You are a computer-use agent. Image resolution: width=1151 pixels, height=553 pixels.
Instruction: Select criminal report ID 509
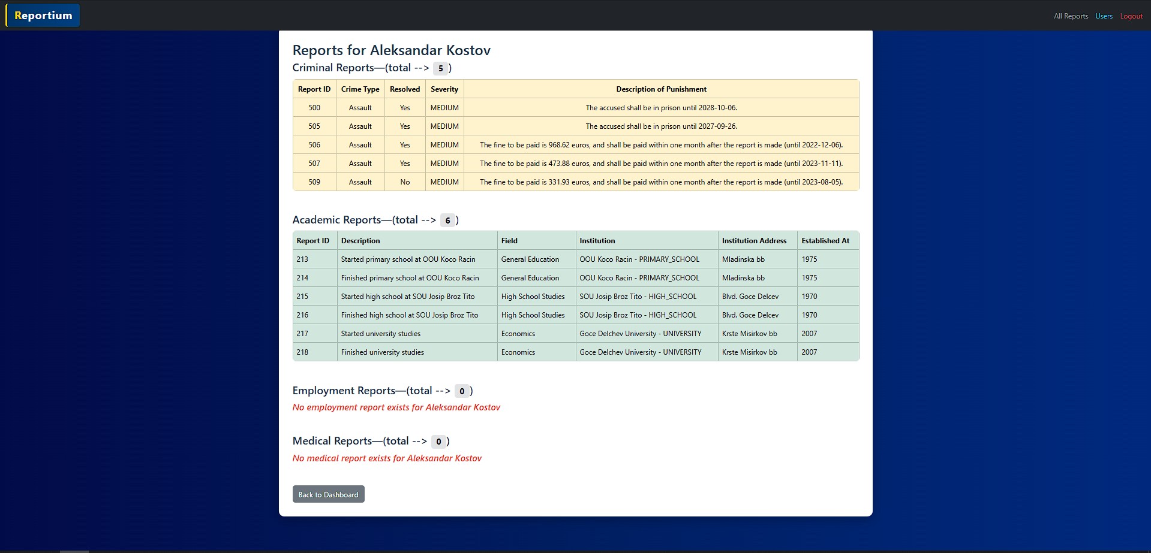pyautogui.click(x=314, y=182)
